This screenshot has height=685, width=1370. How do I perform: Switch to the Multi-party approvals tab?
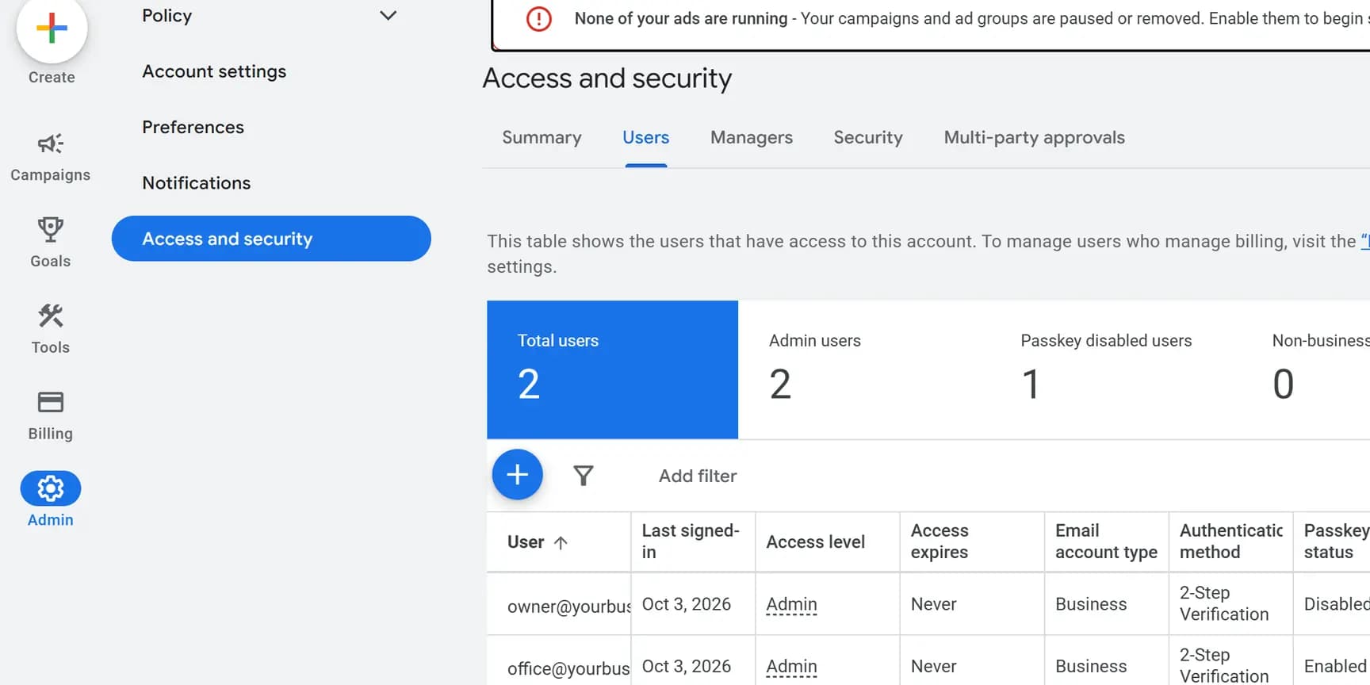1034,138
